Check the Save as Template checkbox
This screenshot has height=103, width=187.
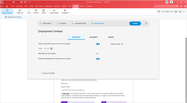pos(40,73)
